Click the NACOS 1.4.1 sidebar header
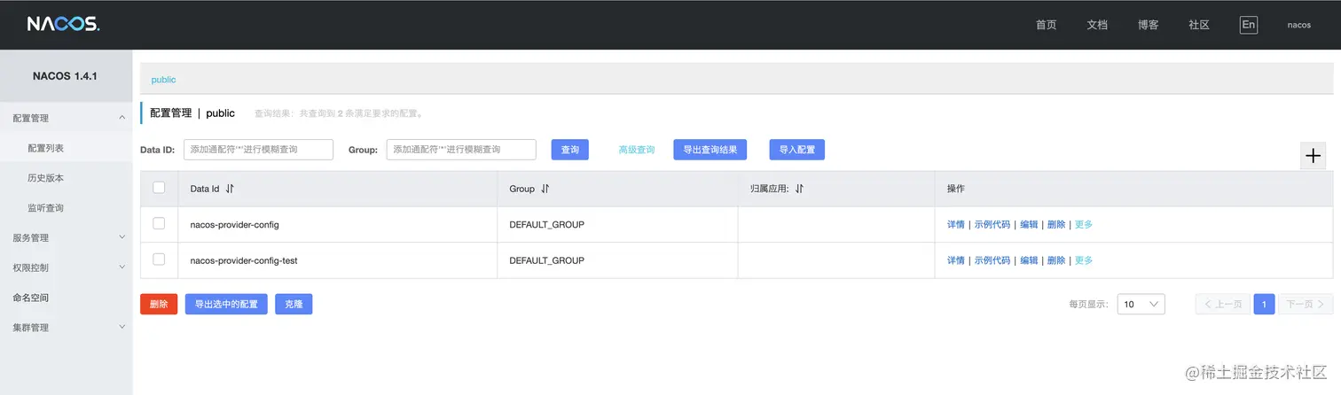Viewport: 1341px width, 395px height. (66, 76)
